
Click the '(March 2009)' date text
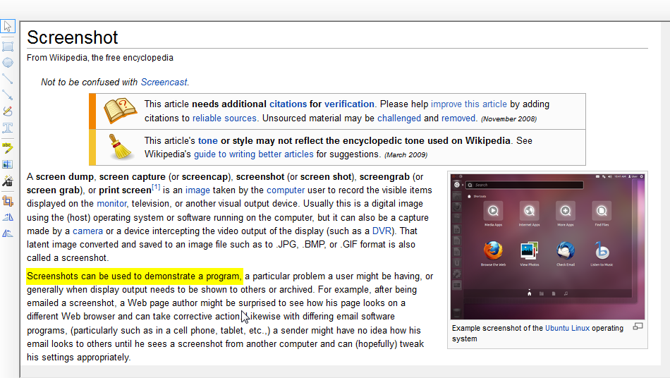[406, 154]
